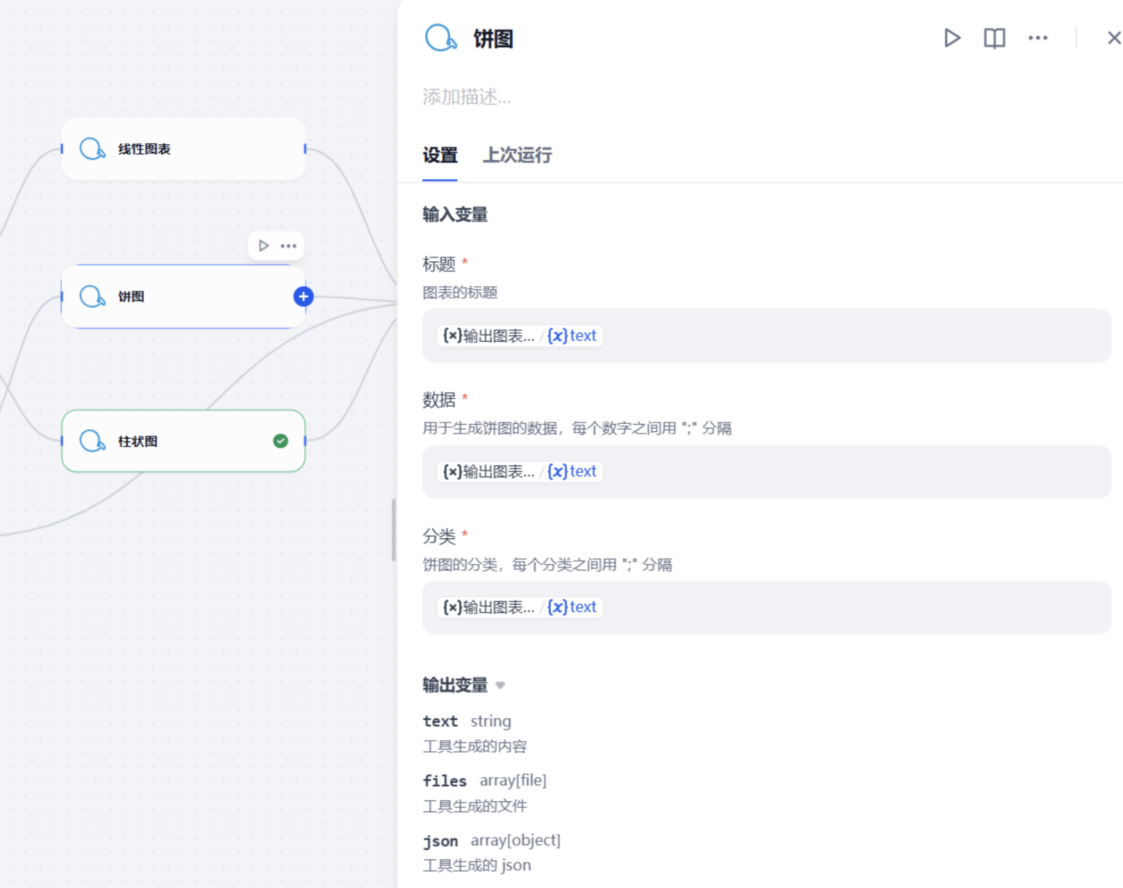Open panel more options ellipsis

point(1037,38)
